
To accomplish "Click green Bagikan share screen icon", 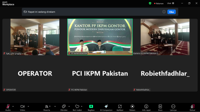I will (x=91, y=106).
